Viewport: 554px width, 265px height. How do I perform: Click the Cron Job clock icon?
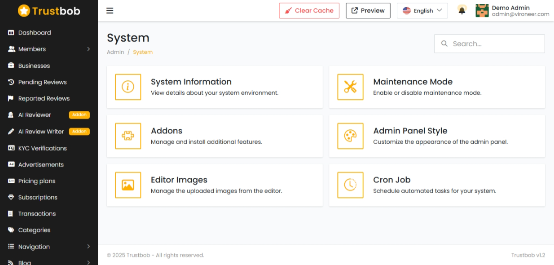point(350,185)
